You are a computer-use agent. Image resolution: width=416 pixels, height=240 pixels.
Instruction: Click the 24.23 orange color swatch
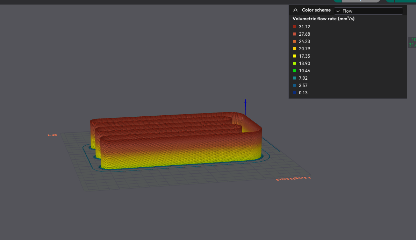[294, 41]
